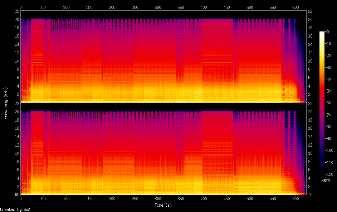This screenshot has width=337, height=212.
Task: Click the upper channel spectrogram plot
Action: (x=163, y=56)
